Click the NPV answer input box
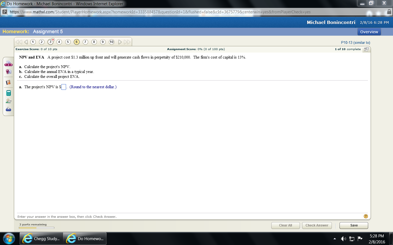The width and height of the screenshot is (393, 245). coord(64,87)
